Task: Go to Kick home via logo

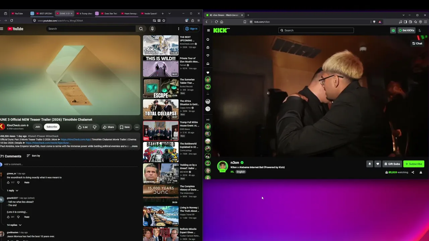Action: point(222,30)
